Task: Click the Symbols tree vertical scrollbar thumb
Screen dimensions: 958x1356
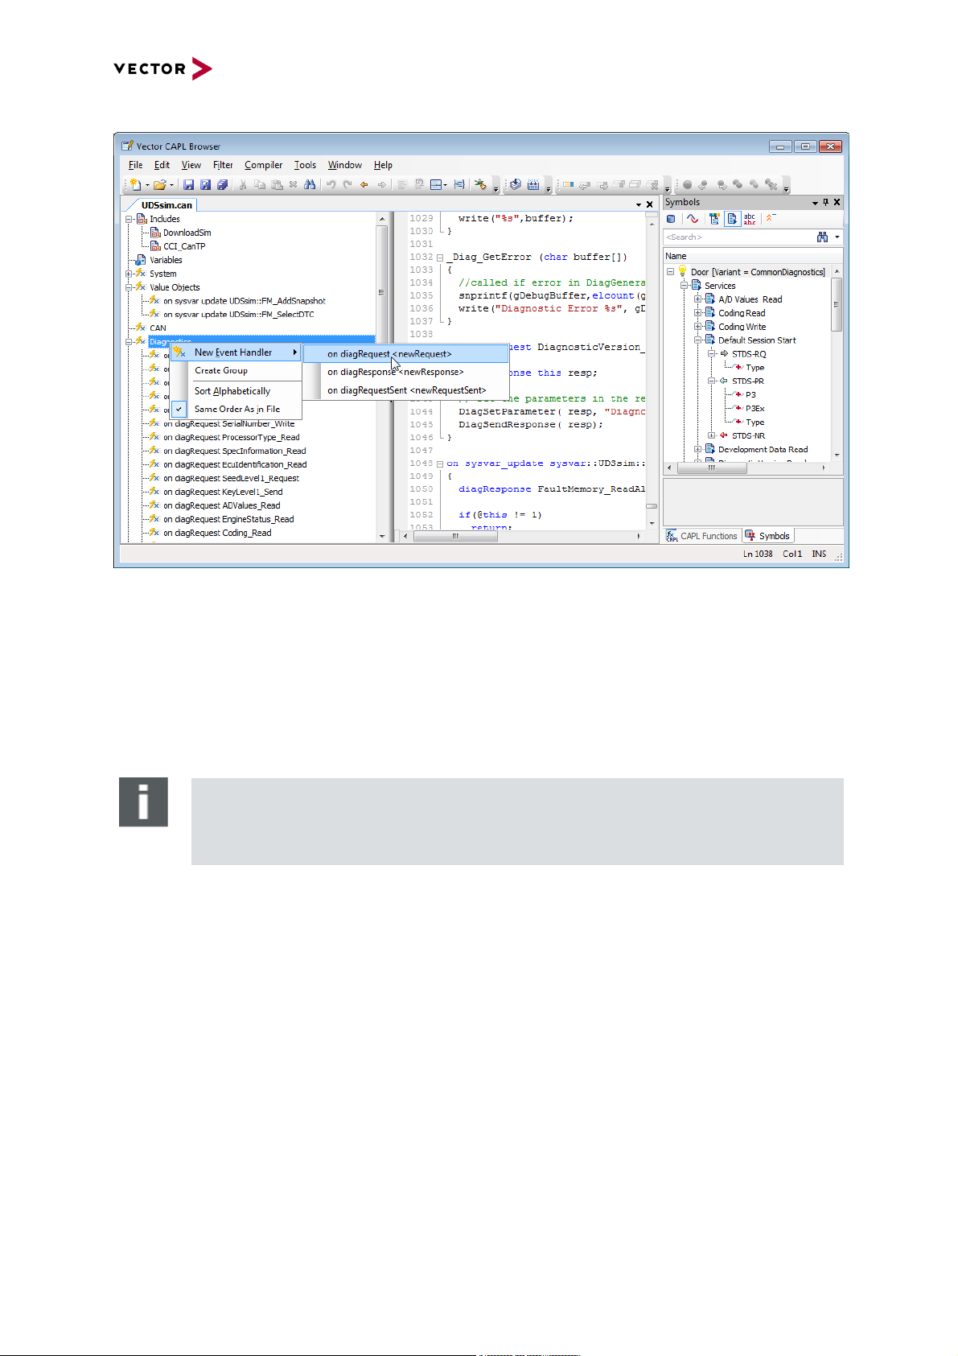Action: [x=837, y=305]
